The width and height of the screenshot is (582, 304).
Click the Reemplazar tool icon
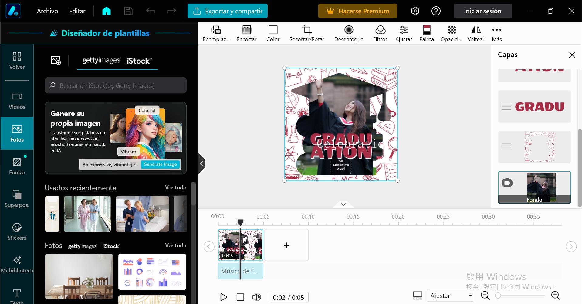(x=216, y=33)
